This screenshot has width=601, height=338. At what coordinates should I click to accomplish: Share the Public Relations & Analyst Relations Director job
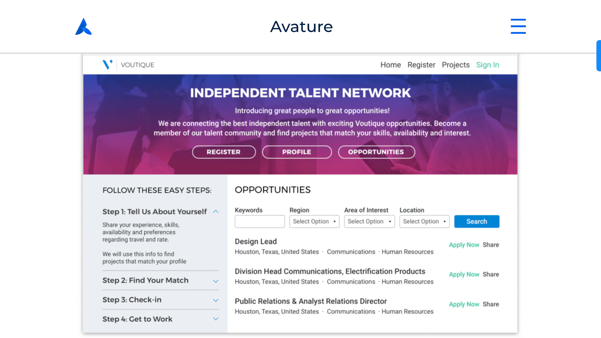491,304
